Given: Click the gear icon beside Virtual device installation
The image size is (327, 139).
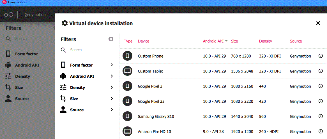Looking at the screenshot, I should (65, 23).
